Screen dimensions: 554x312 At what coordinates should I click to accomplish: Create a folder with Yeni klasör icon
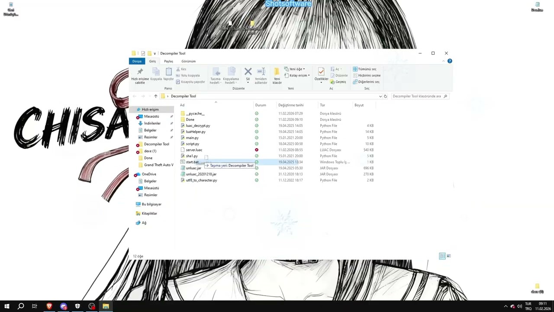tap(277, 71)
